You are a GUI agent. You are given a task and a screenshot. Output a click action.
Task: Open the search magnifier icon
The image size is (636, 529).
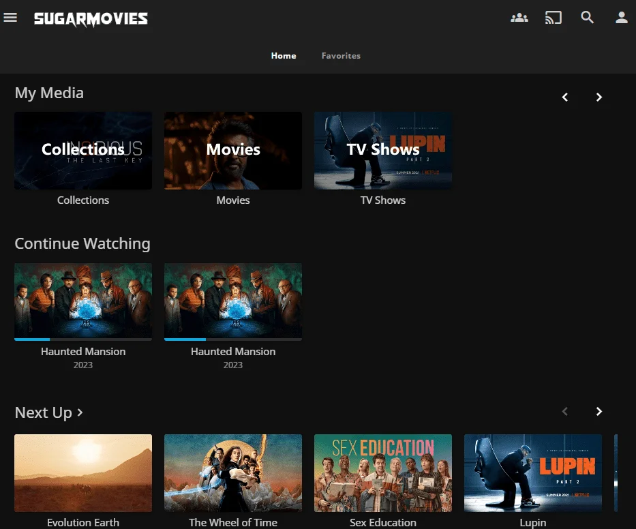point(587,18)
